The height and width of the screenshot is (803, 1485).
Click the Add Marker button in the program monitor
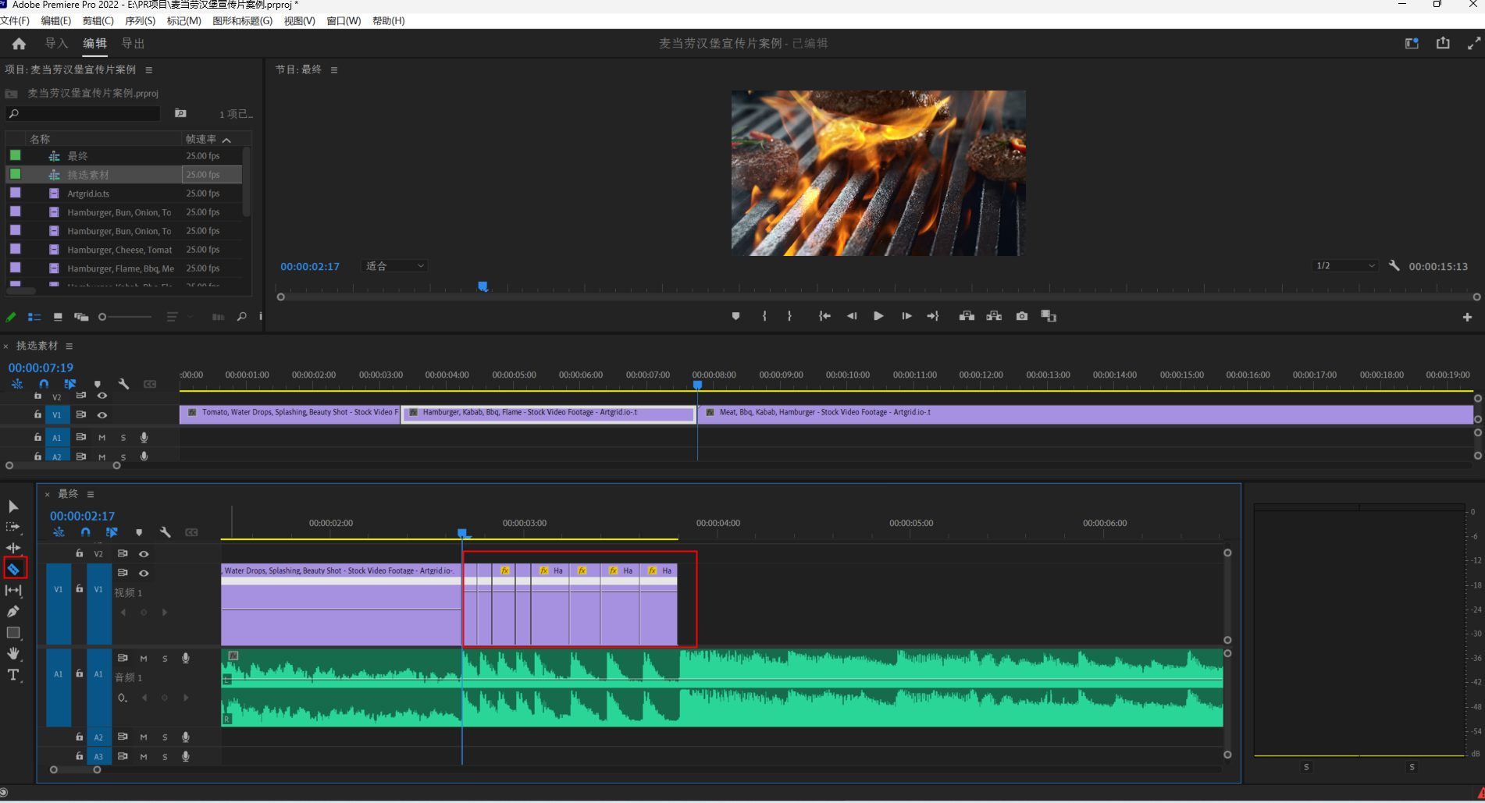click(x=735, y=316)
